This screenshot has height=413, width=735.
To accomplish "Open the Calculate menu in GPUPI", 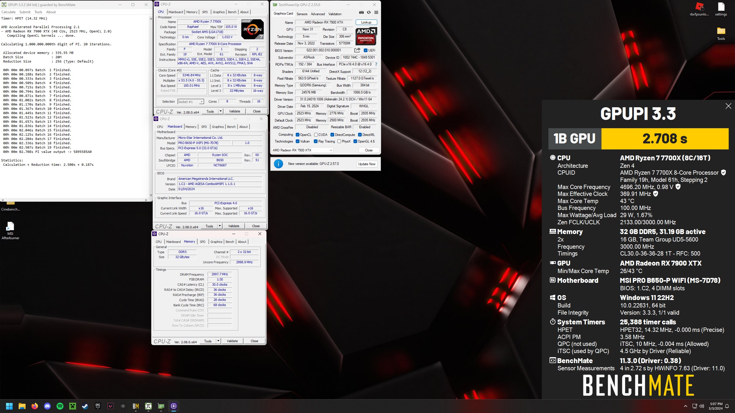I will 9,12.
